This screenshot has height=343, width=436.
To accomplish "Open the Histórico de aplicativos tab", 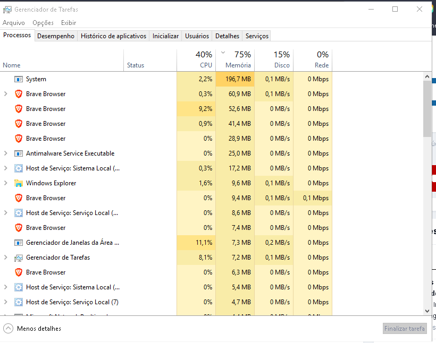I will click(113, 36).
